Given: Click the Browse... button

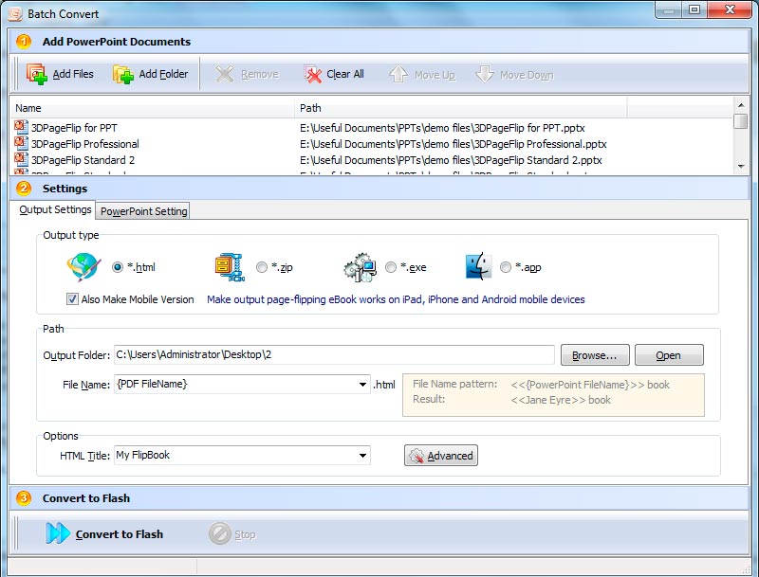Looking at the screenshot, I should pyautogui.click(x=595, y=355).
